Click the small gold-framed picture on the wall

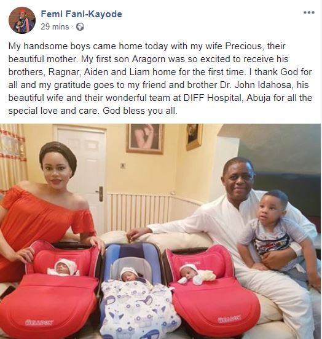194,136
